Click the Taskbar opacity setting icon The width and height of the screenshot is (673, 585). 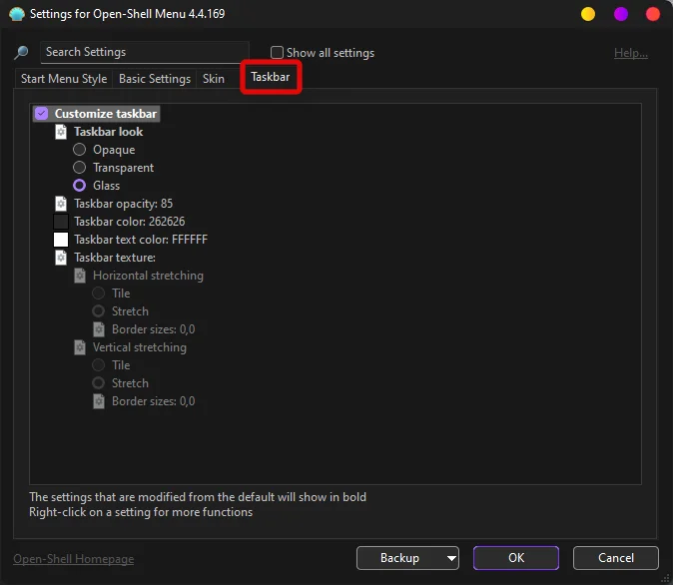coord(62,204)
